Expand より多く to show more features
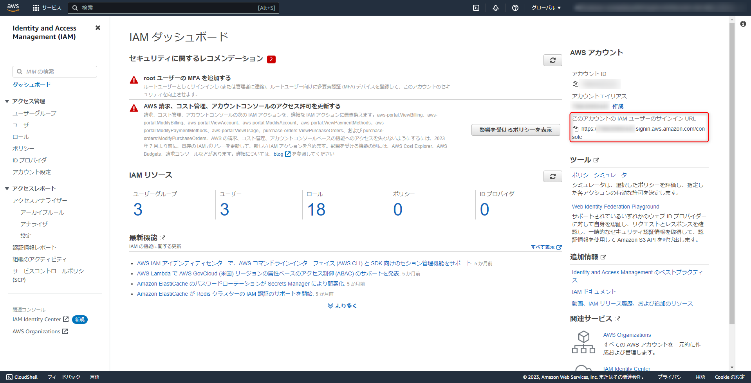The image size is (751, 383). 341,306
